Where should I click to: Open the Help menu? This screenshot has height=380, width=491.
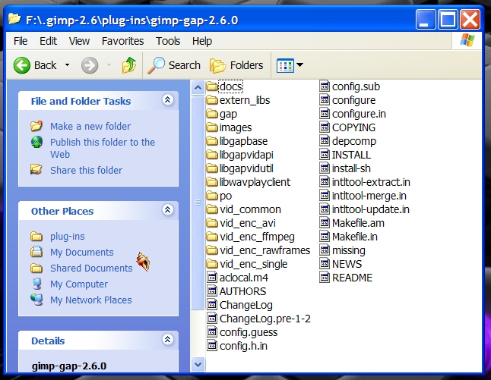coord(202,41)
